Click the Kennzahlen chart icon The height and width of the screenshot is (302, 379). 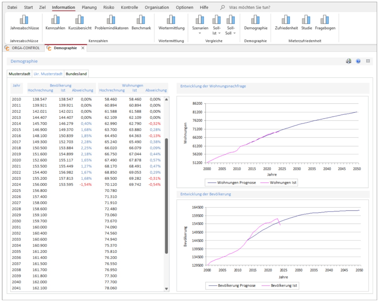[x=55, y=20]
